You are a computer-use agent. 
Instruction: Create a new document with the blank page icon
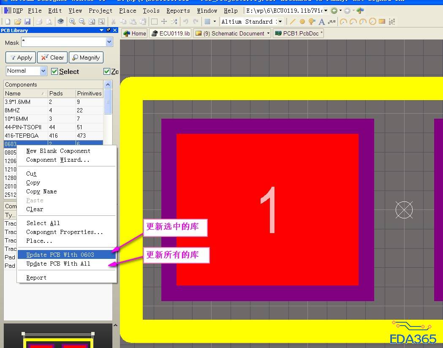pos(8,22)
